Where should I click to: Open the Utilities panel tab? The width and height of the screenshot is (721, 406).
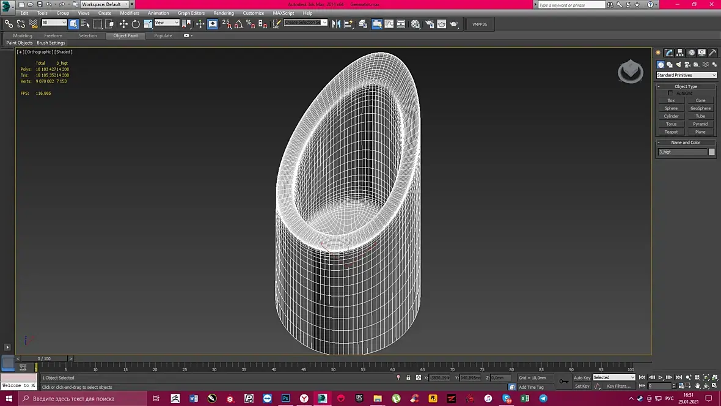coord(712,53)
